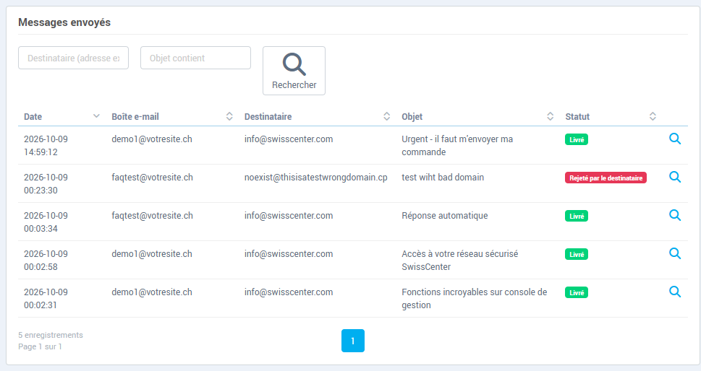This screenshot has width=701, height=371.
Task: Focus the Objet contient input field
Action: pos(195,58)
